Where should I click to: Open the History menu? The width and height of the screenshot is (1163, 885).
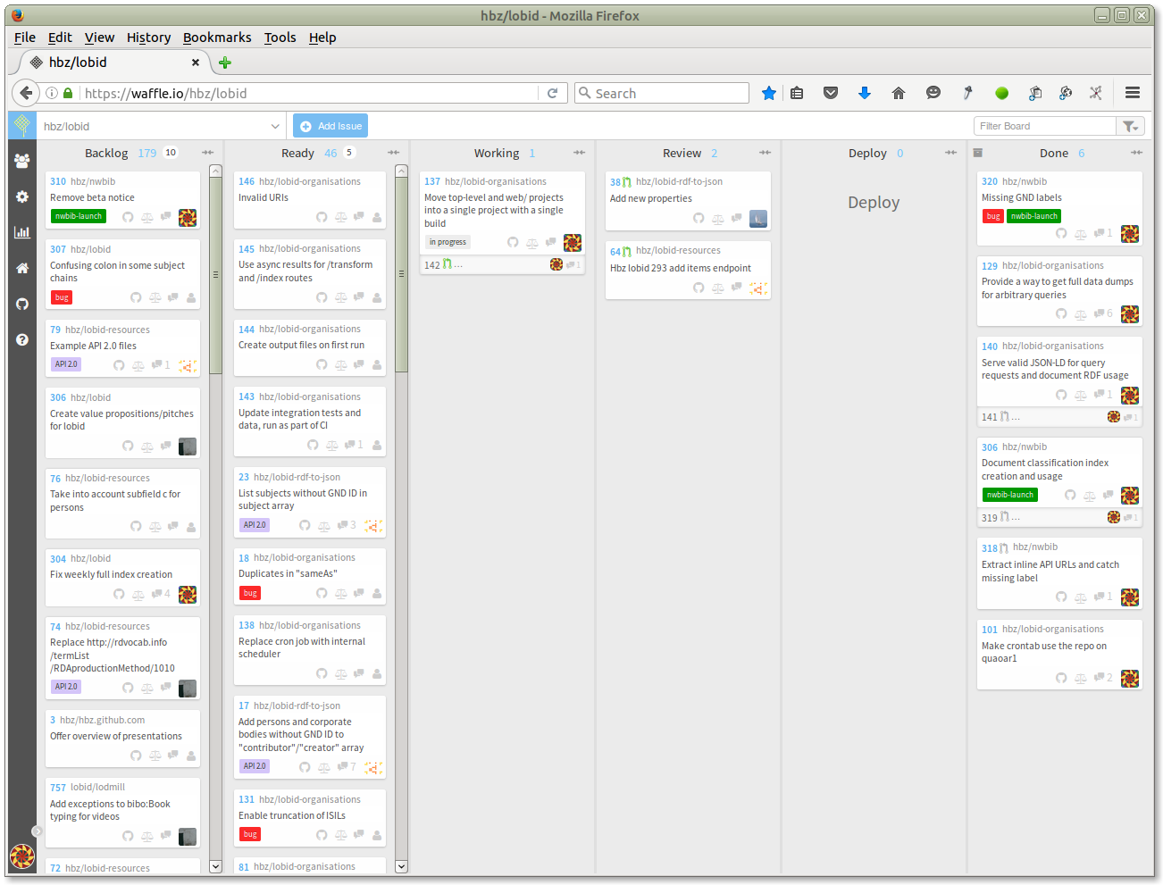(x=148, y=38)
